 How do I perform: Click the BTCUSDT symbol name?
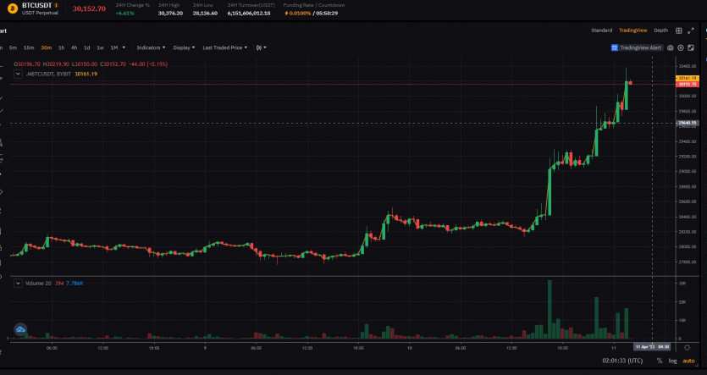point(37,5)
